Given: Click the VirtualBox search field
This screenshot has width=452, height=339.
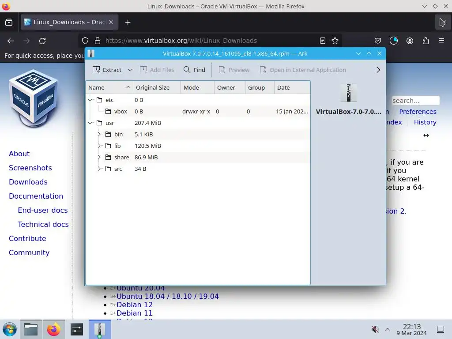Looking at the screenshot, I should 416,101.
